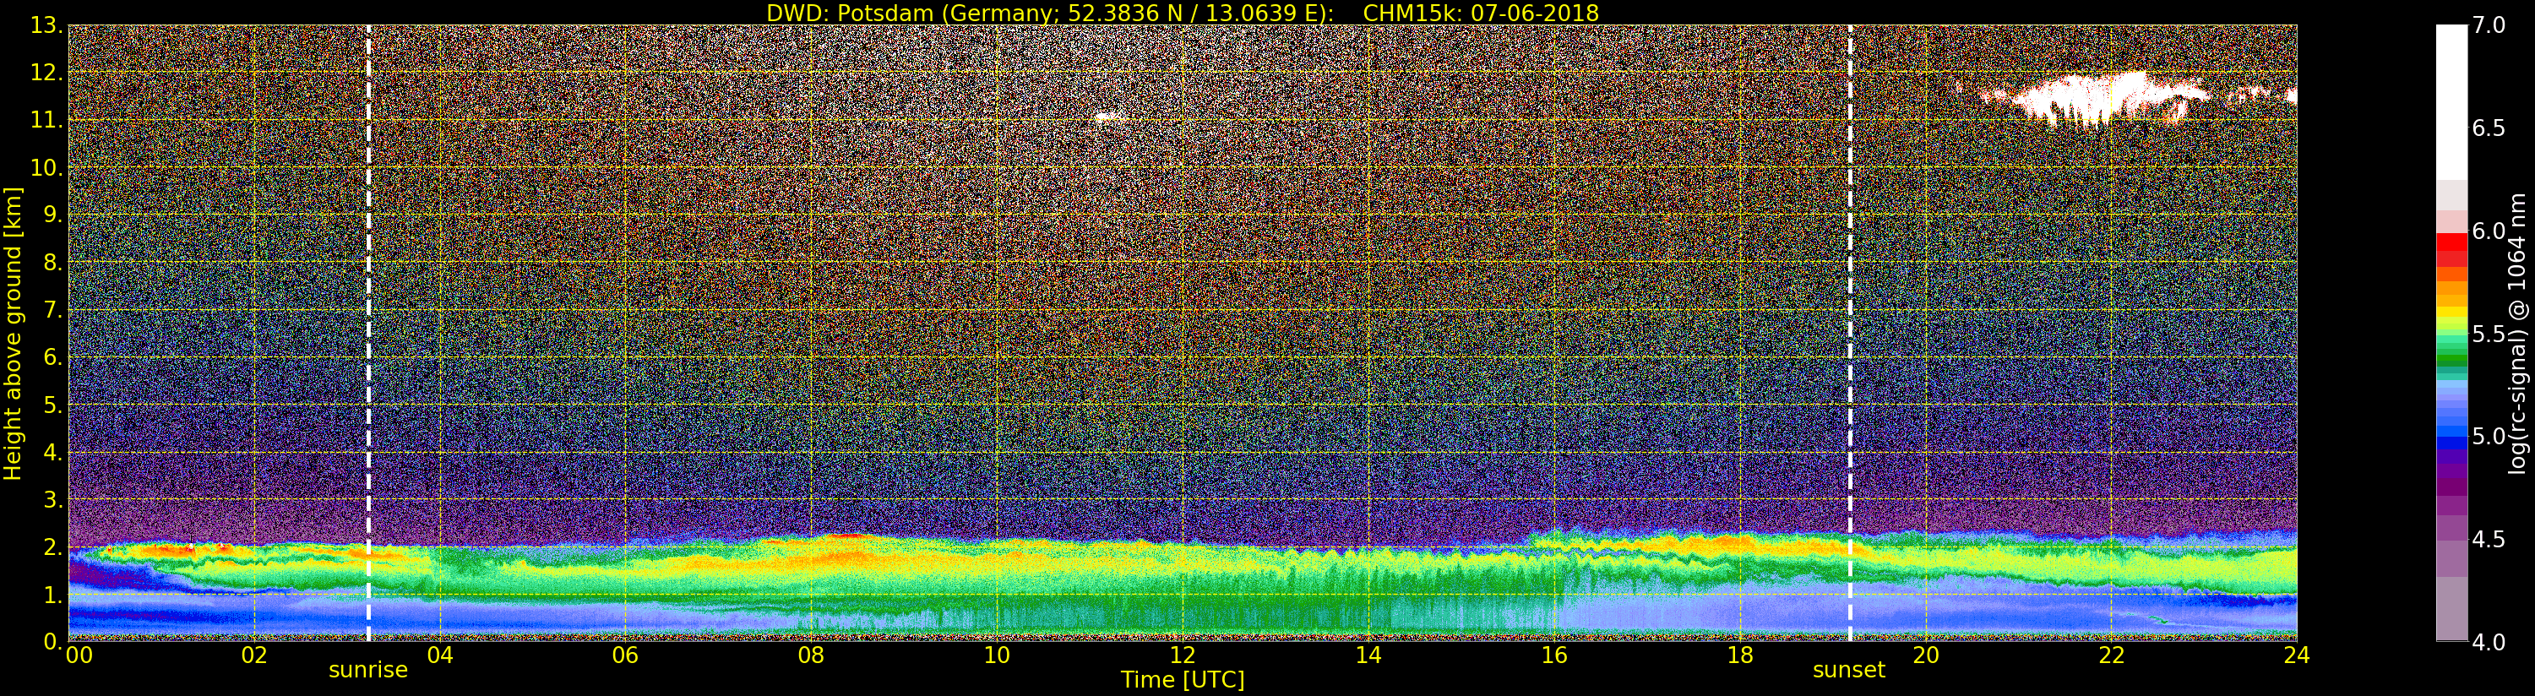Click the colorbar tick label '6.5'
This screenshot has width=2535, height=696.
[x=2489, y=128]
